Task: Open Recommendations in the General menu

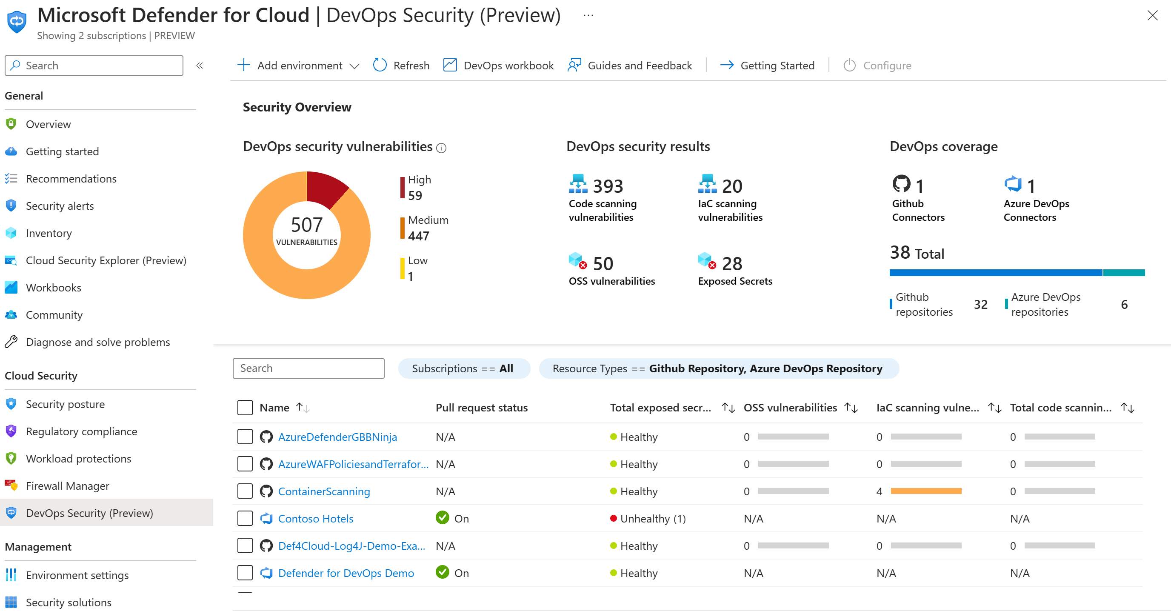Action: pos(71,179)
